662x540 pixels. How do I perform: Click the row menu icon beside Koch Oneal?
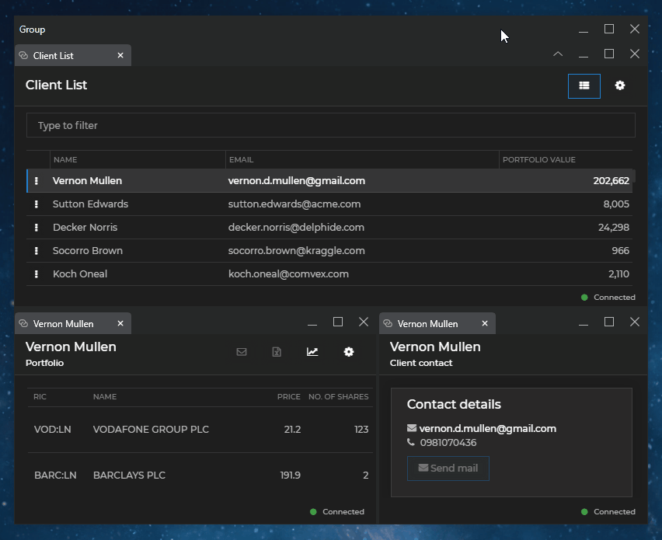(x=37, y=274)
